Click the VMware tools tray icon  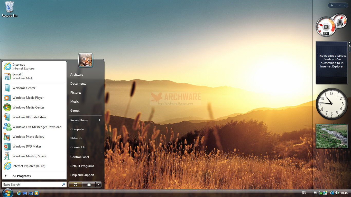click(316, 193)
